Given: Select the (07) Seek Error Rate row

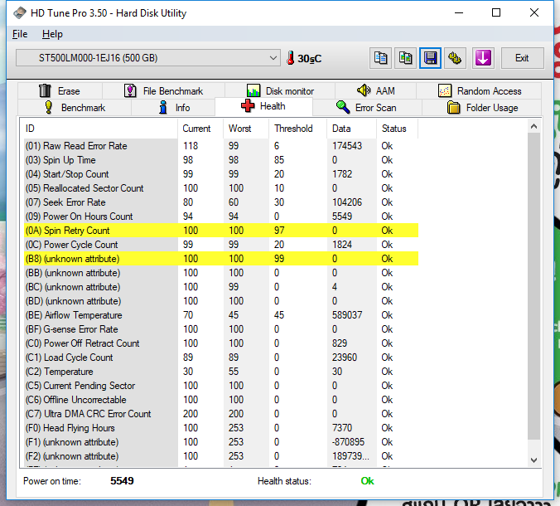Looking at the screenshot, I should click(221, 202).
